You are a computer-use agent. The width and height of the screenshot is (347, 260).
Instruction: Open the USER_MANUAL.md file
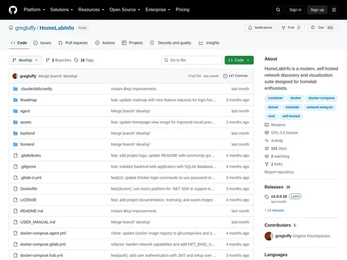37,222
